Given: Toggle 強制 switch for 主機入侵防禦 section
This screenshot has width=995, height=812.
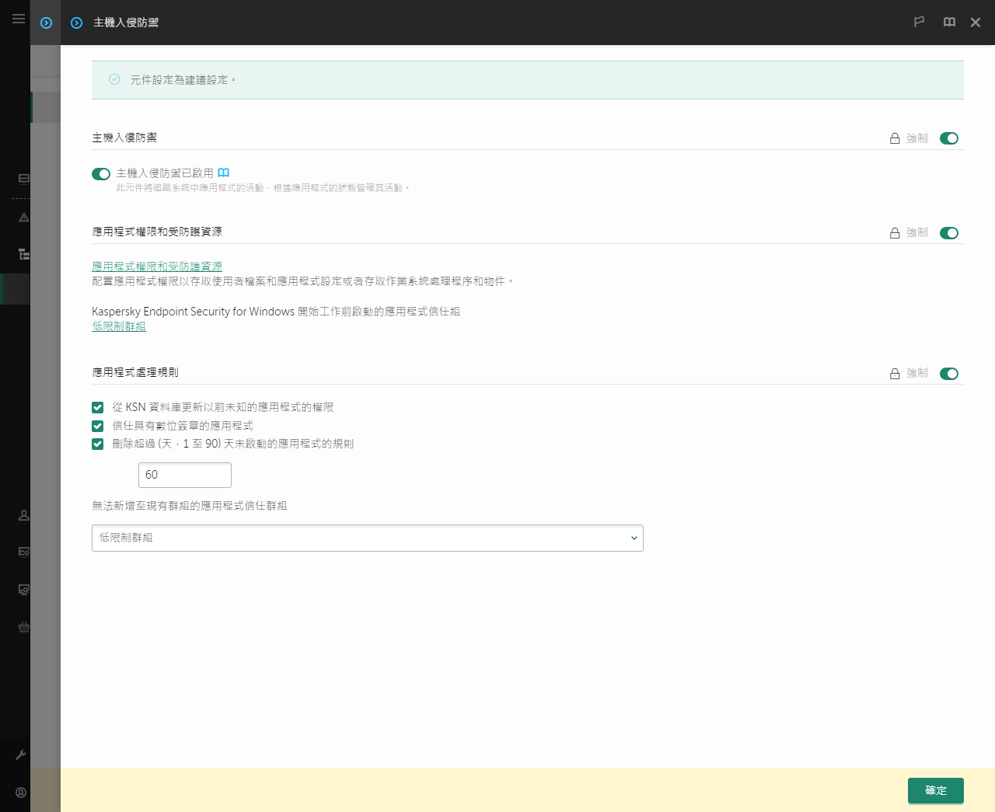Looking at the screenshot, I should pyautogui.click(x=949, y=138).
